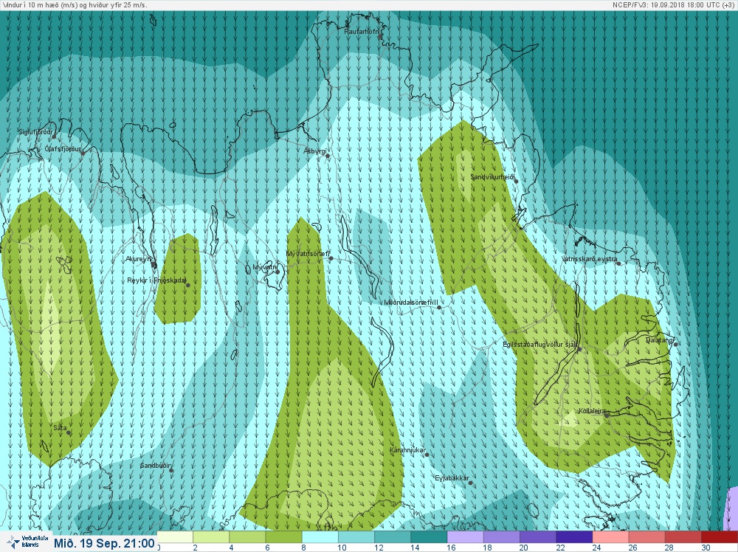This screenshot has width=738, height=552.
Task: Click the Möðrudalsöræfi station label
Action: [411, 303]
